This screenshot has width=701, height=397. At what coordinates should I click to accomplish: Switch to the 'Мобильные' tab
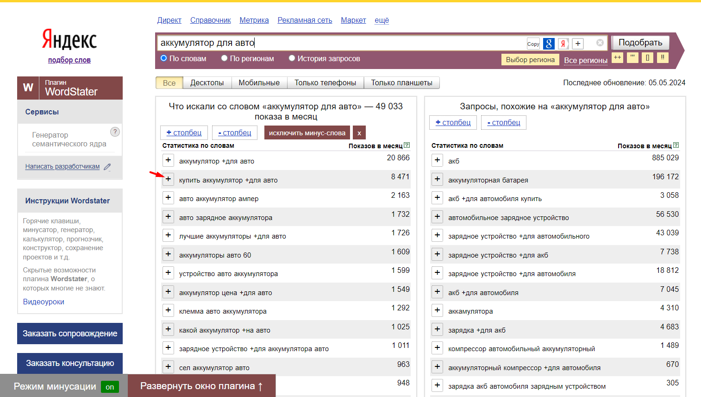(259, 83)
